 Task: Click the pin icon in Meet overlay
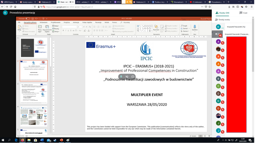click(121, 77)
